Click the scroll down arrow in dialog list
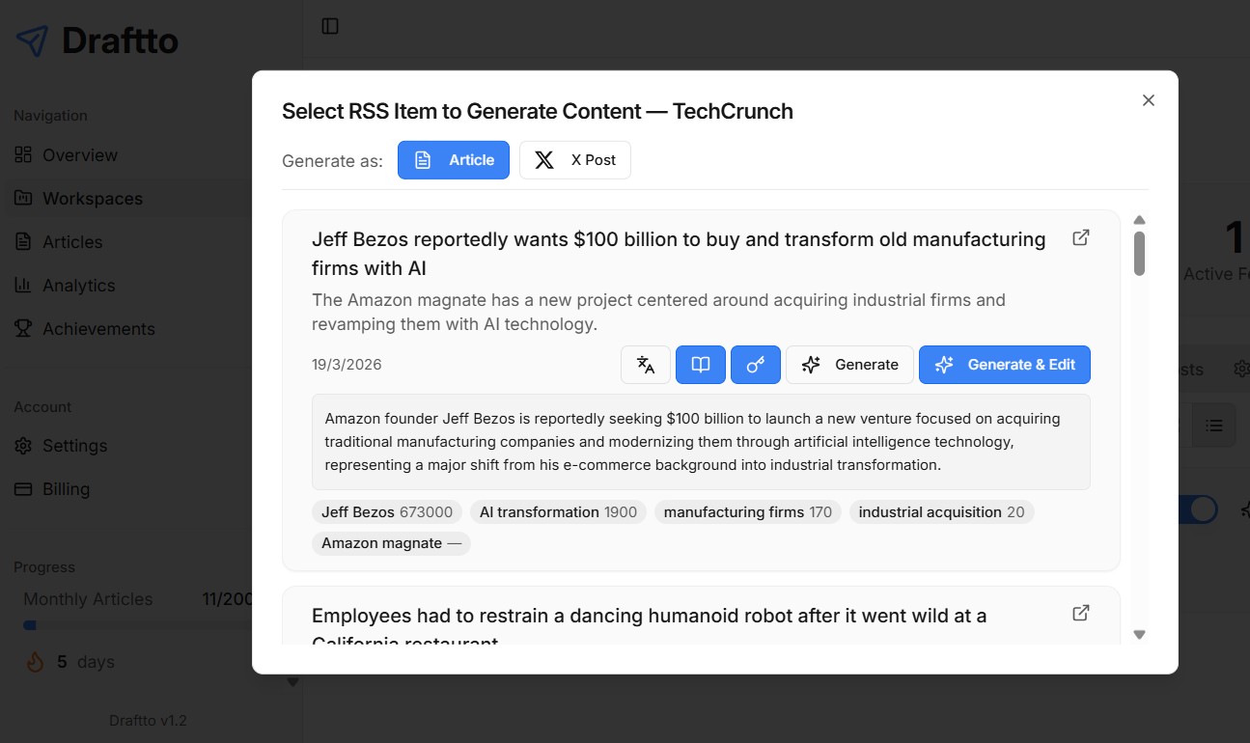Image resolution: width=1250 pixels, height=743 pixels. coord(1139,634)
